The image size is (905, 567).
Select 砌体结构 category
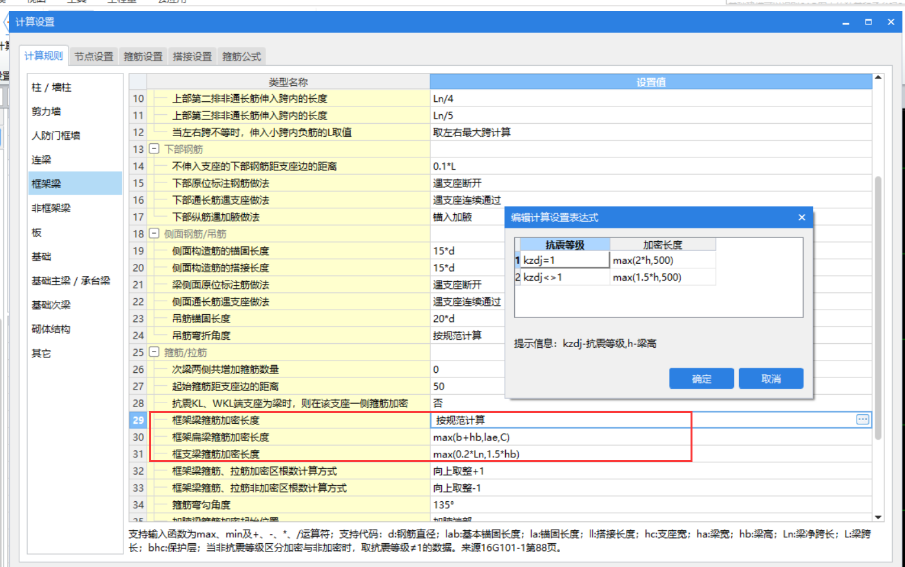pyautogui.click(x=75, y=329)
